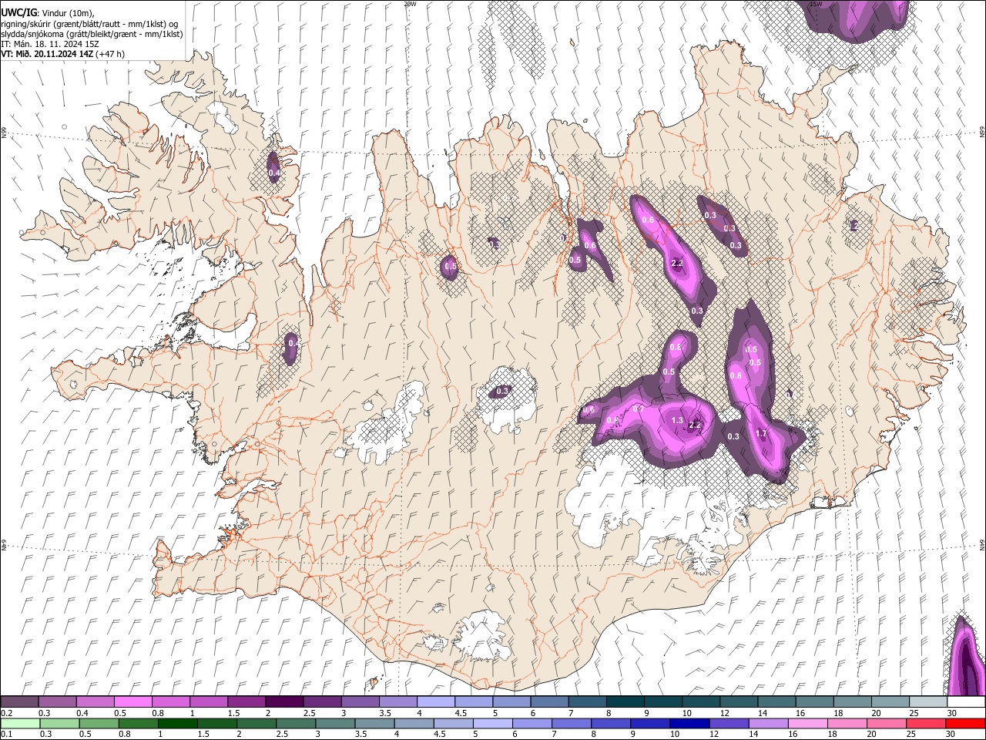Click rain legend swatch between 16 and 18

(x=807, y=723)
